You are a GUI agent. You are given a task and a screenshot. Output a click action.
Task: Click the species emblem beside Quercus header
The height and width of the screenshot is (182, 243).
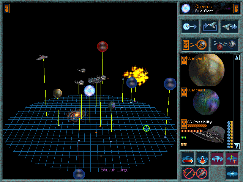[236, 8]
